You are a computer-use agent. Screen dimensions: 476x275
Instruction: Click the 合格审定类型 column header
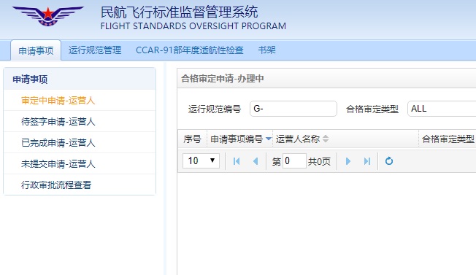pos(448,139)
